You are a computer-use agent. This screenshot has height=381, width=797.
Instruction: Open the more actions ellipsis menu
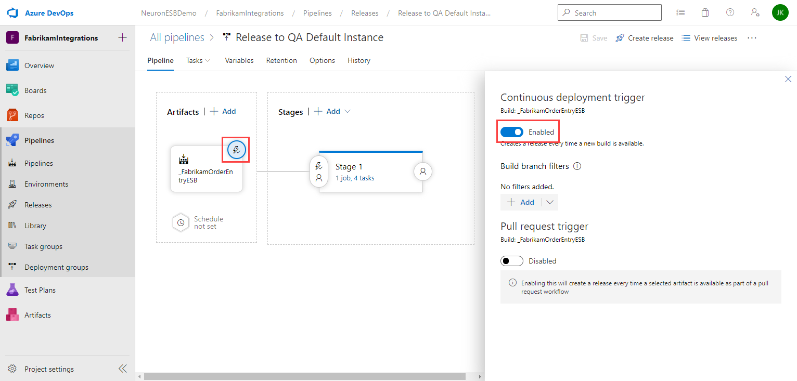pyautogui.click(x=752, y=38)
